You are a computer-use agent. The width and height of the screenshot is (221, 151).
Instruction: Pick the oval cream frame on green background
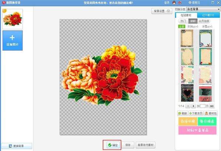(187, 57)
